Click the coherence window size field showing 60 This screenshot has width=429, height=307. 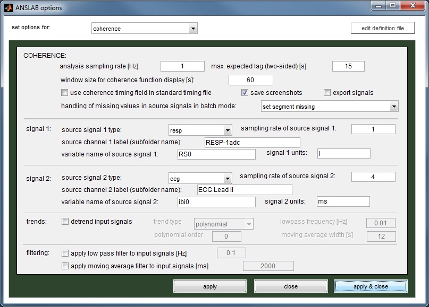[250, 80]
